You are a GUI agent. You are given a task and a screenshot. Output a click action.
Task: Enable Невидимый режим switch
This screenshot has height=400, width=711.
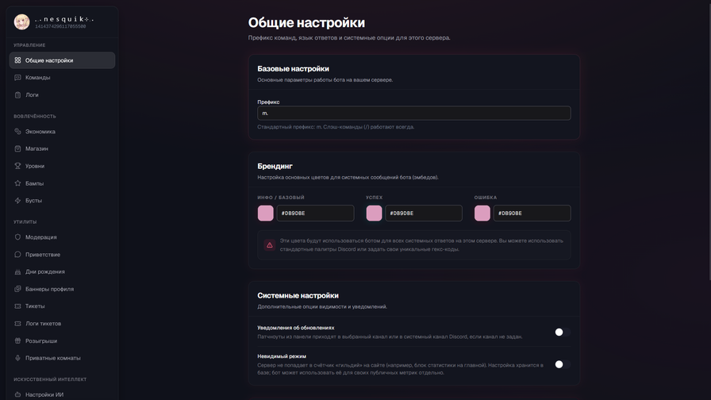tap(562, 364)
